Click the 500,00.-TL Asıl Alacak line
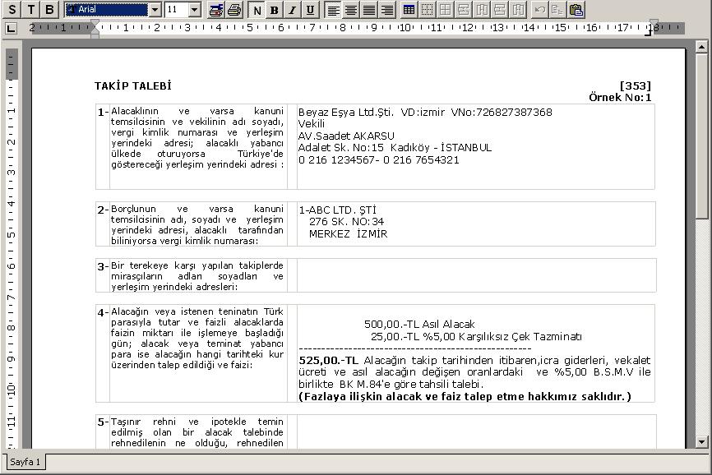This screenshot has height=475, width=712. (x=419, y=325)
